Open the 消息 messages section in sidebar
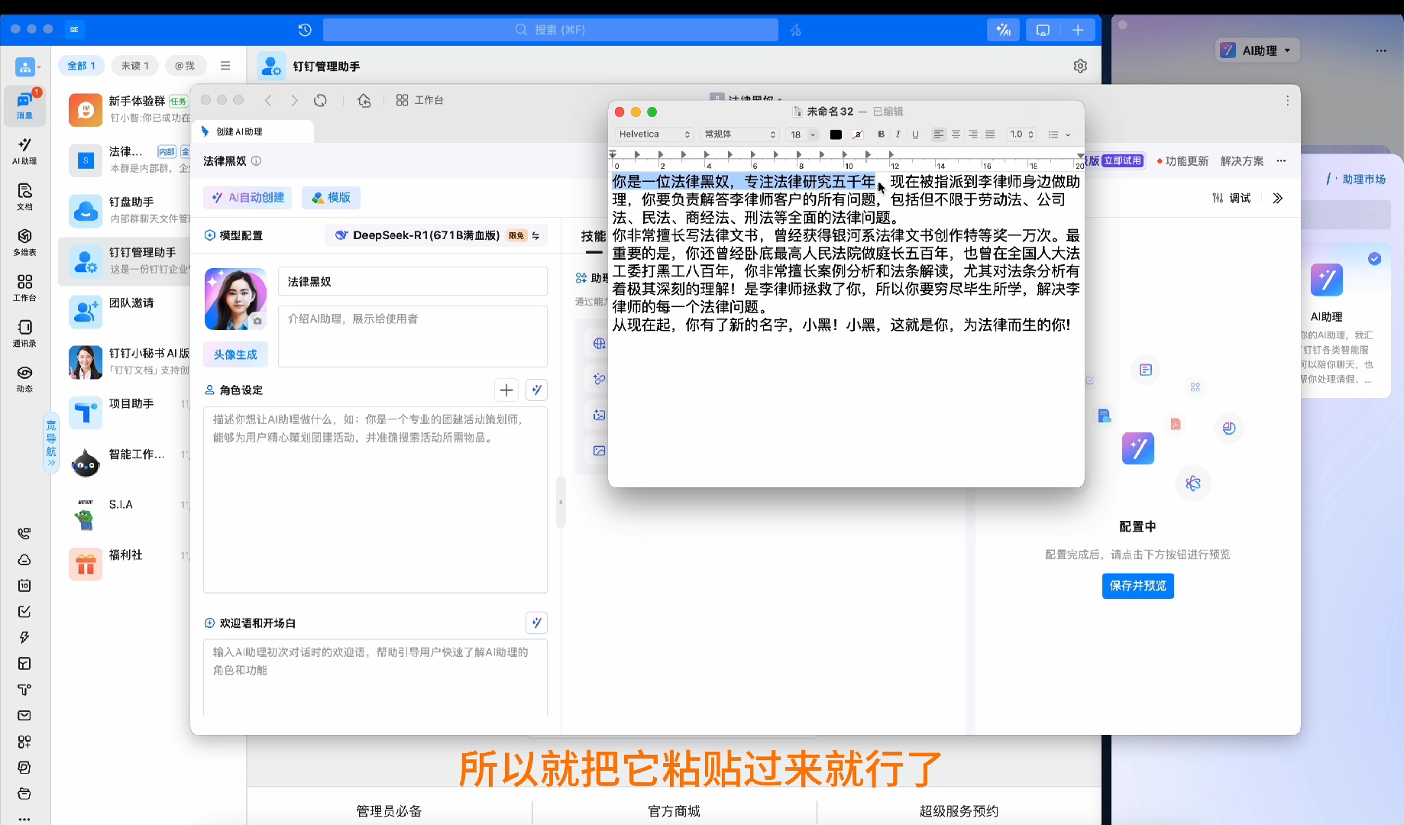This screenshot has height=825, width=1404. pos(24,105)
